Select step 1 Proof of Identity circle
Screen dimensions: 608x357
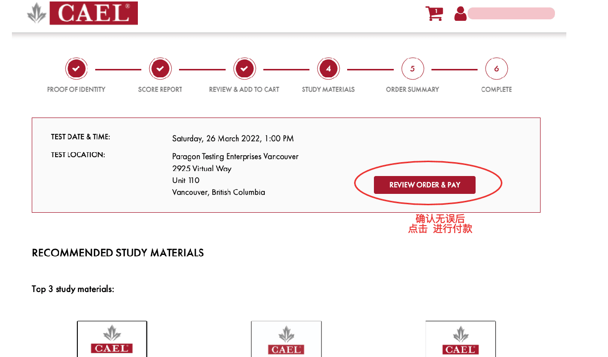point(76,68)
